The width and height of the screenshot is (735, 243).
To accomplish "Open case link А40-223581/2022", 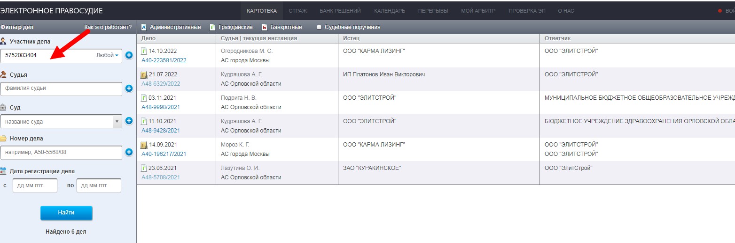I will click(x=164, y=60).
